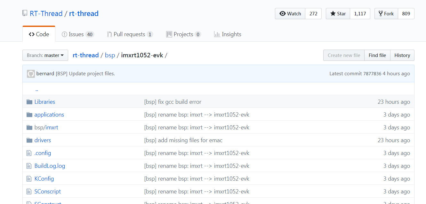Open the bsp/imxrt folder
The width and height of the screenshot is (426, 204).
point(46,127)
